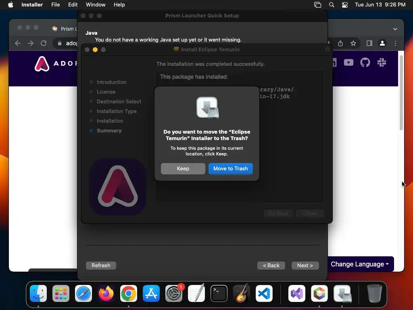Open Finder from the Dock
The image size is (413, 310).
click(38, 293)
